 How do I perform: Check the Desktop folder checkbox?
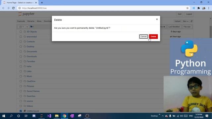pos(21,47)
